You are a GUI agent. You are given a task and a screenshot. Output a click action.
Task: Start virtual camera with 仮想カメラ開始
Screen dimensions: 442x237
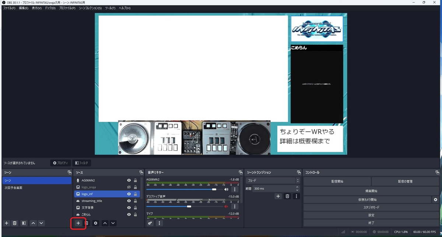click(367, 200)
